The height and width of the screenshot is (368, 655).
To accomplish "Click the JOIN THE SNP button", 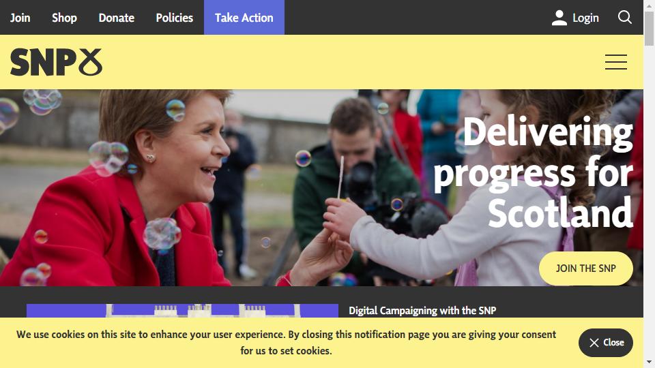I will [585, 269].
